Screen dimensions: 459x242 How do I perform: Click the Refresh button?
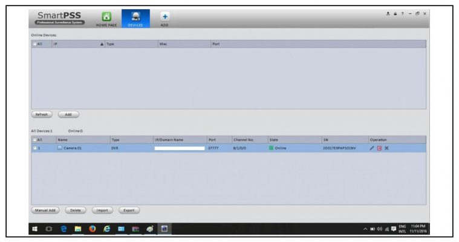[x=42, y=114]
